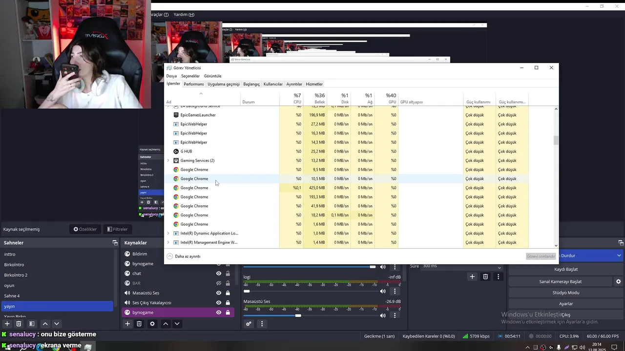Switch to the Hizmetler tab
Viewport: 625px width, 351px height.
click(314, 84)
